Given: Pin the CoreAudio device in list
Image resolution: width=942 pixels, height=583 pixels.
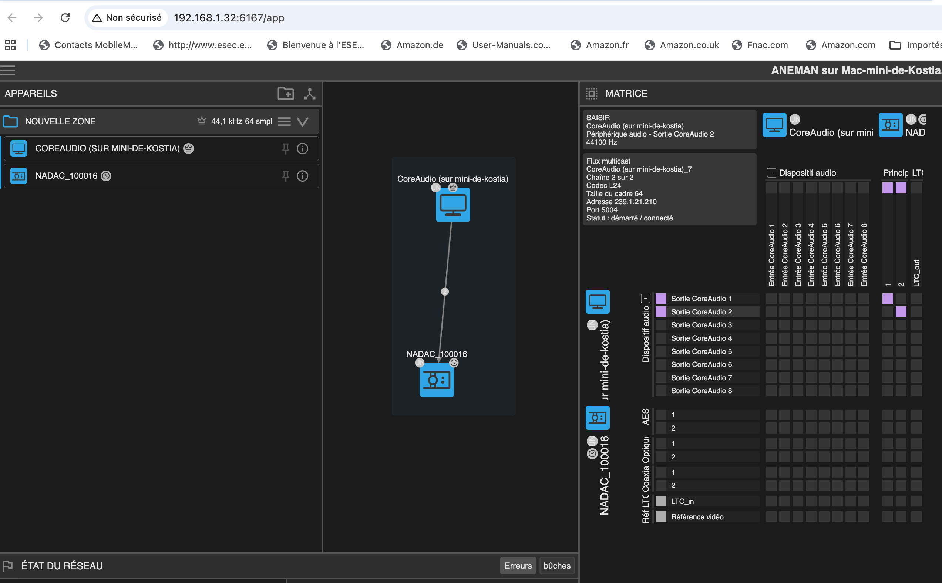Looking at the screenshot, I should [286, 148].
